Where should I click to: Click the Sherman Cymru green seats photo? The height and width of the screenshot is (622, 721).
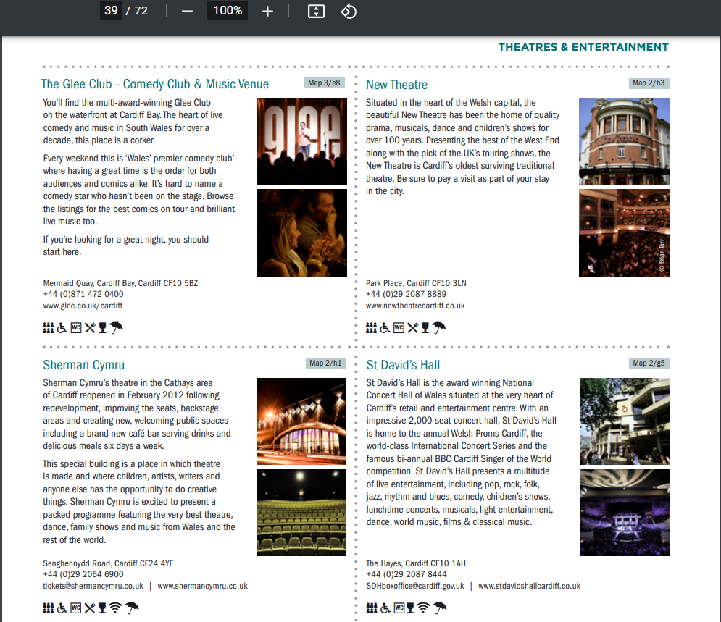301,513
